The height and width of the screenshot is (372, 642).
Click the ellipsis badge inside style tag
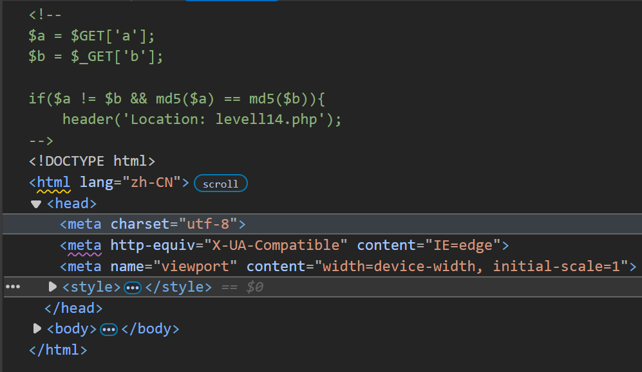coord(133,287)
